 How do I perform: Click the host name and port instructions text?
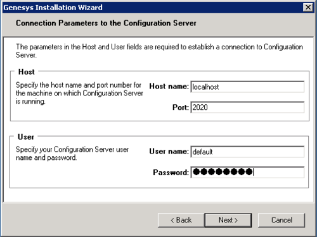(79, 93)
